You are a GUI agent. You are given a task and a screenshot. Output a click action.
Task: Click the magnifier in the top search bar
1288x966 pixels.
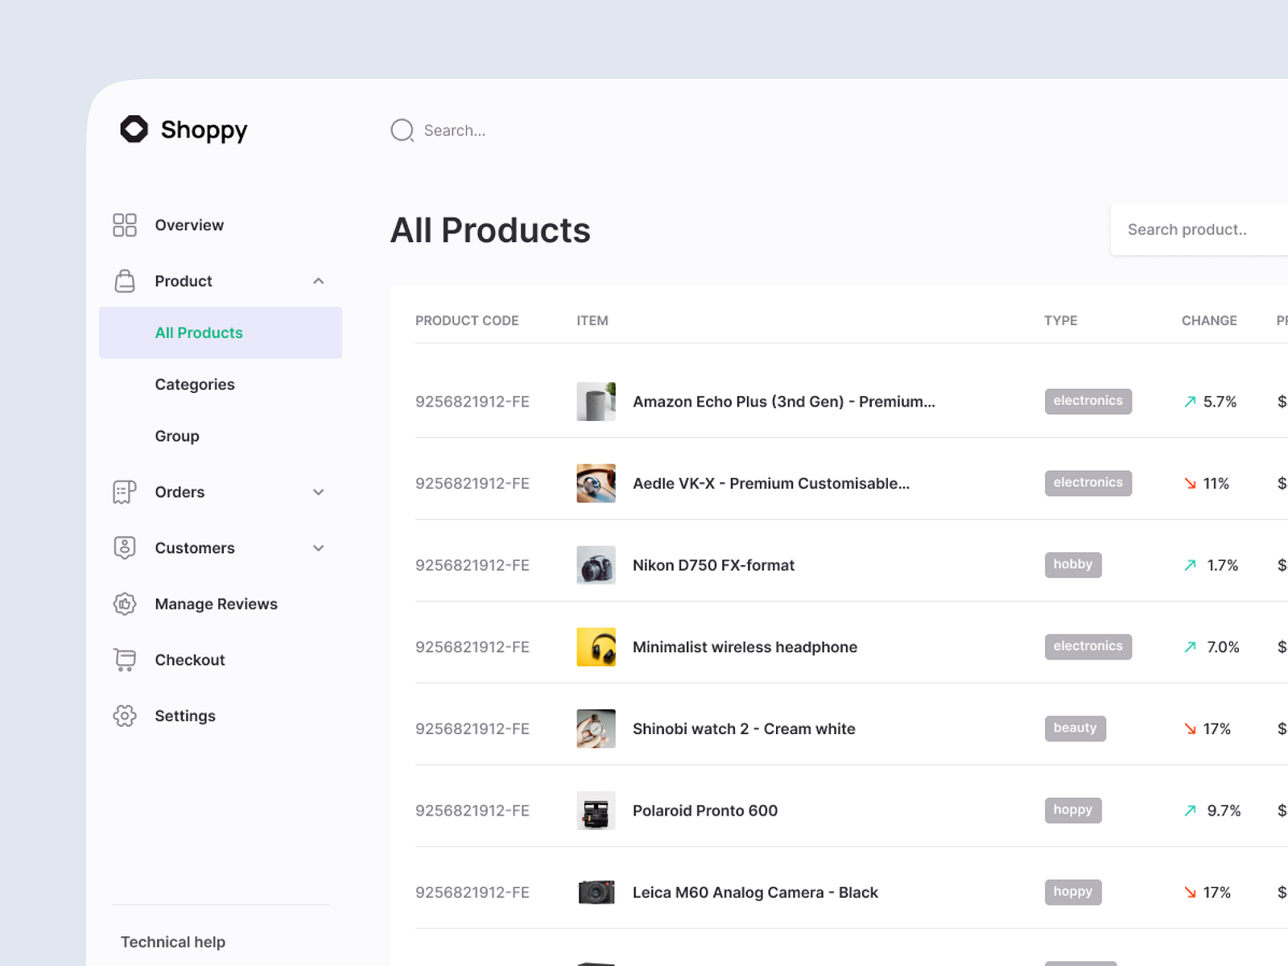[402, 130]
